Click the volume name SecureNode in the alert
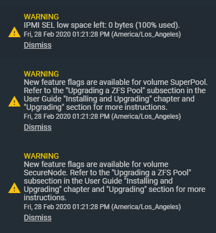Image resolution: width=216 pixels, height=233 pixels. [x=46, y=173]
